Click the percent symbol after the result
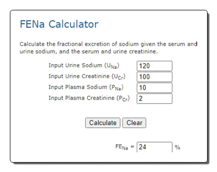The width and height of the screenshot is (217, 172). 178,147
